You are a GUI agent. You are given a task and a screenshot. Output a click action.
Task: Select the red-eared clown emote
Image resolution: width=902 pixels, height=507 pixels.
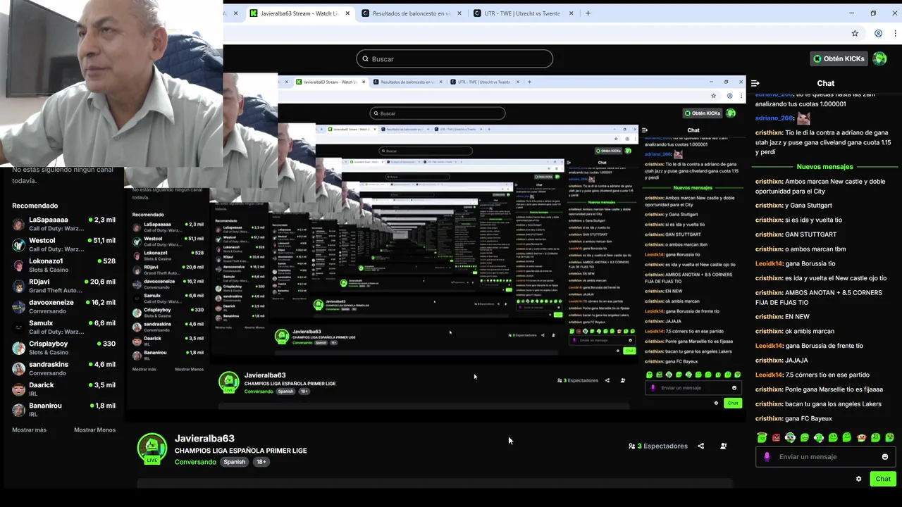tap(861, 437)
